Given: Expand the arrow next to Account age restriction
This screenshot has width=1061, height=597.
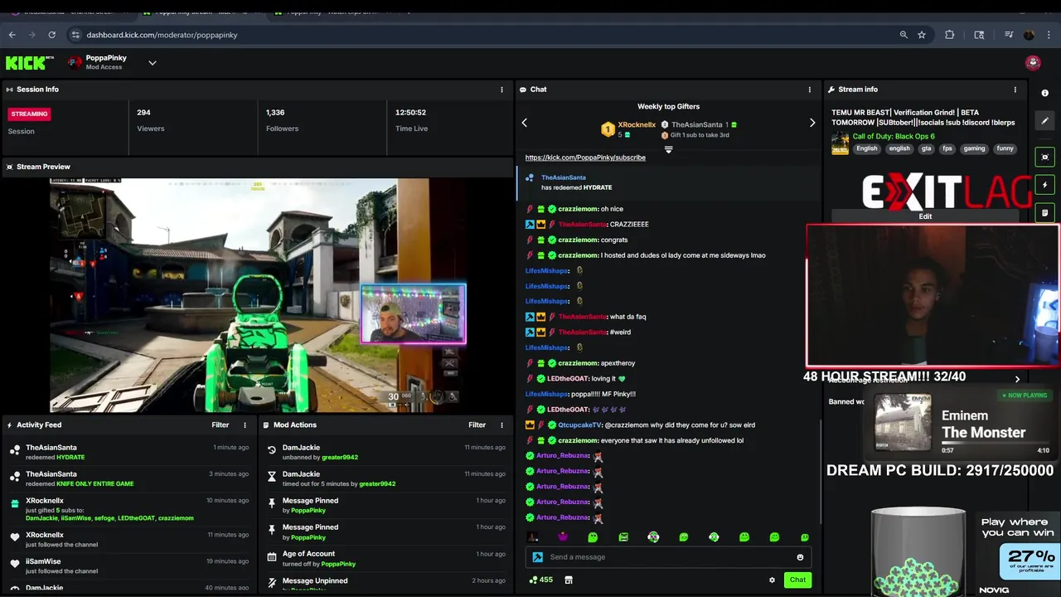Looking at the screenshot, I should pyautogui.click(x=1017, y=380).
